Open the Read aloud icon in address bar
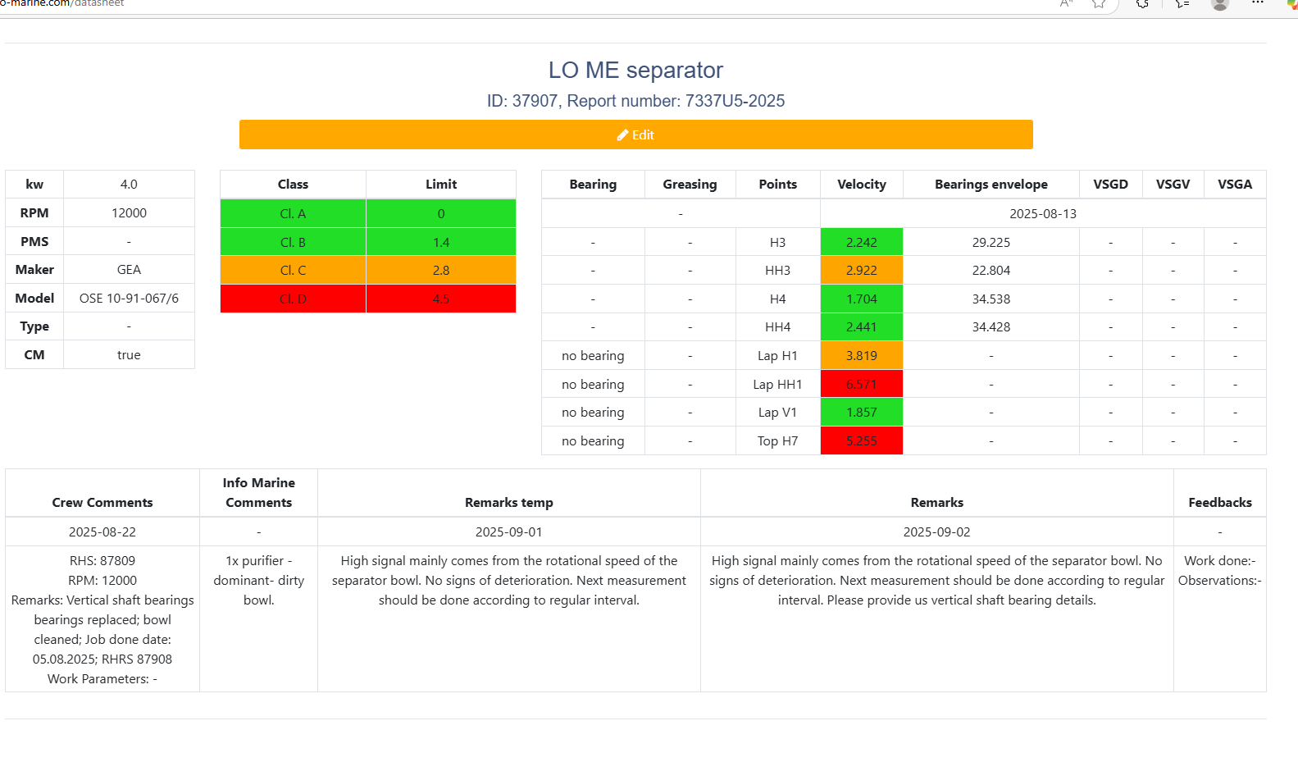Viewport: 1298px width, 762px height. click(1066, 3)
